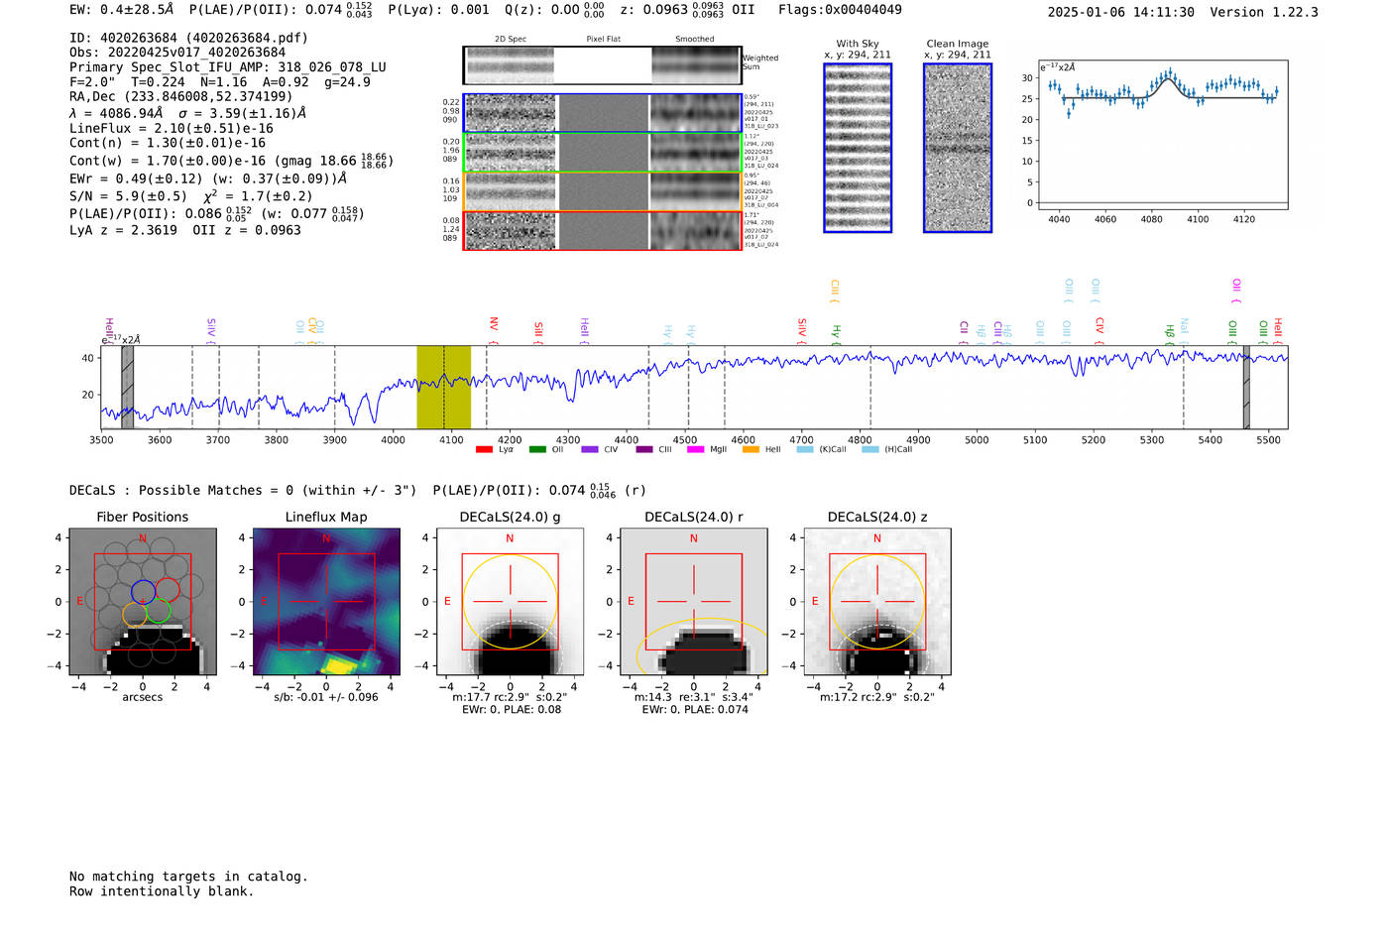
Task: Select the Lineflux Map panel
Action: coord(326,602)
